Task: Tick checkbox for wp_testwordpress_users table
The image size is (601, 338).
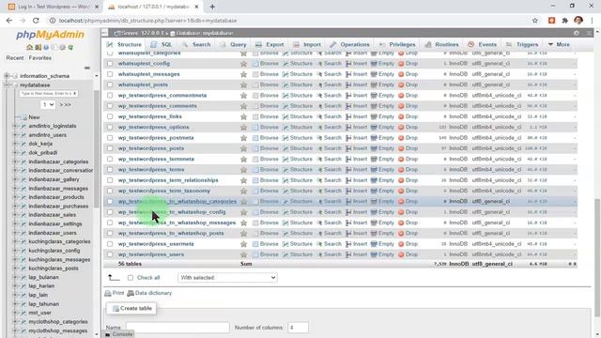Action: tap(110, 254)
